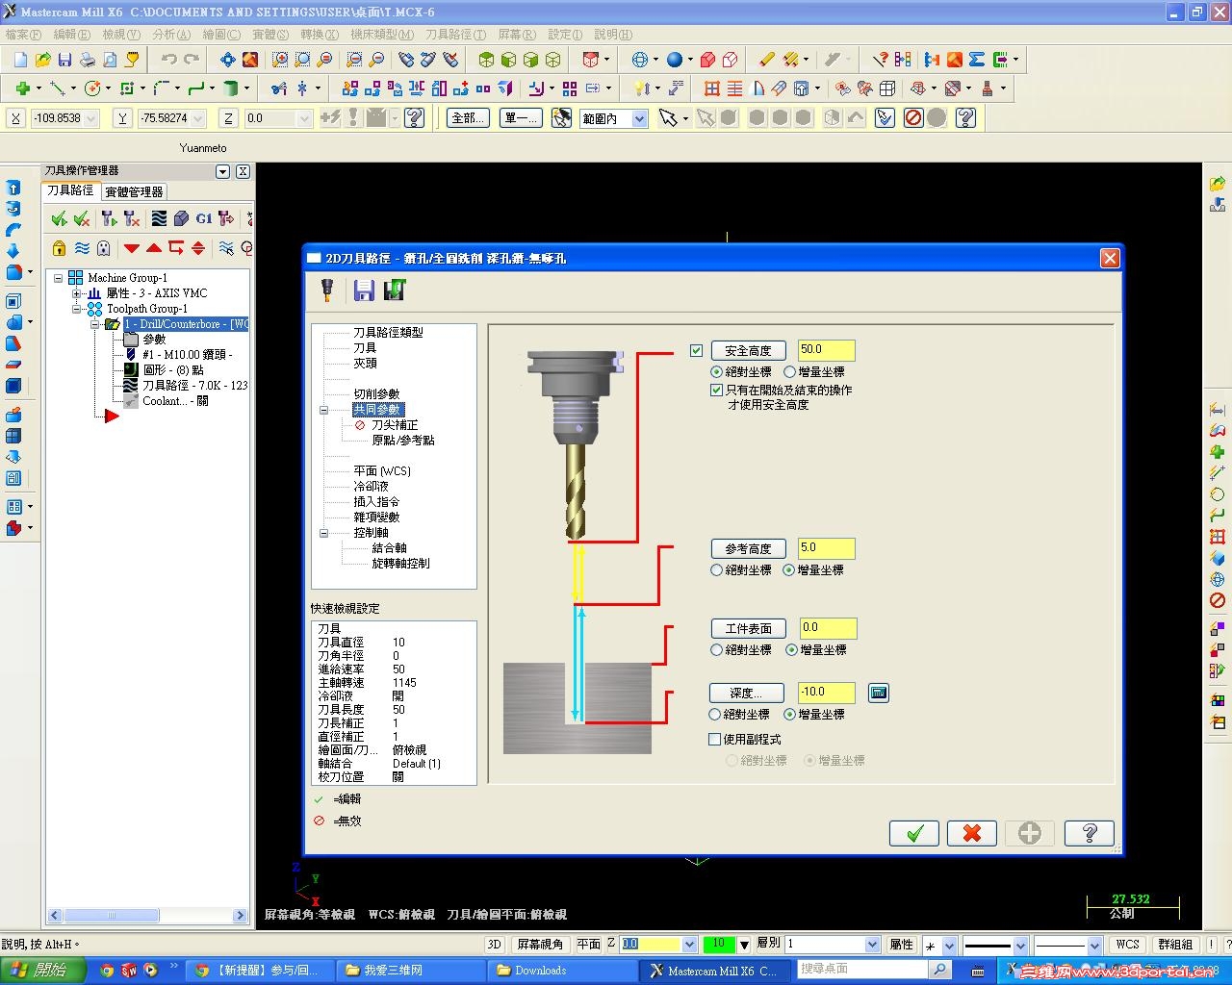The height and width of the screenshot is (985, 1232).
Task: Open the 刀具路徑(T) menu
Action: coord(455,35)
